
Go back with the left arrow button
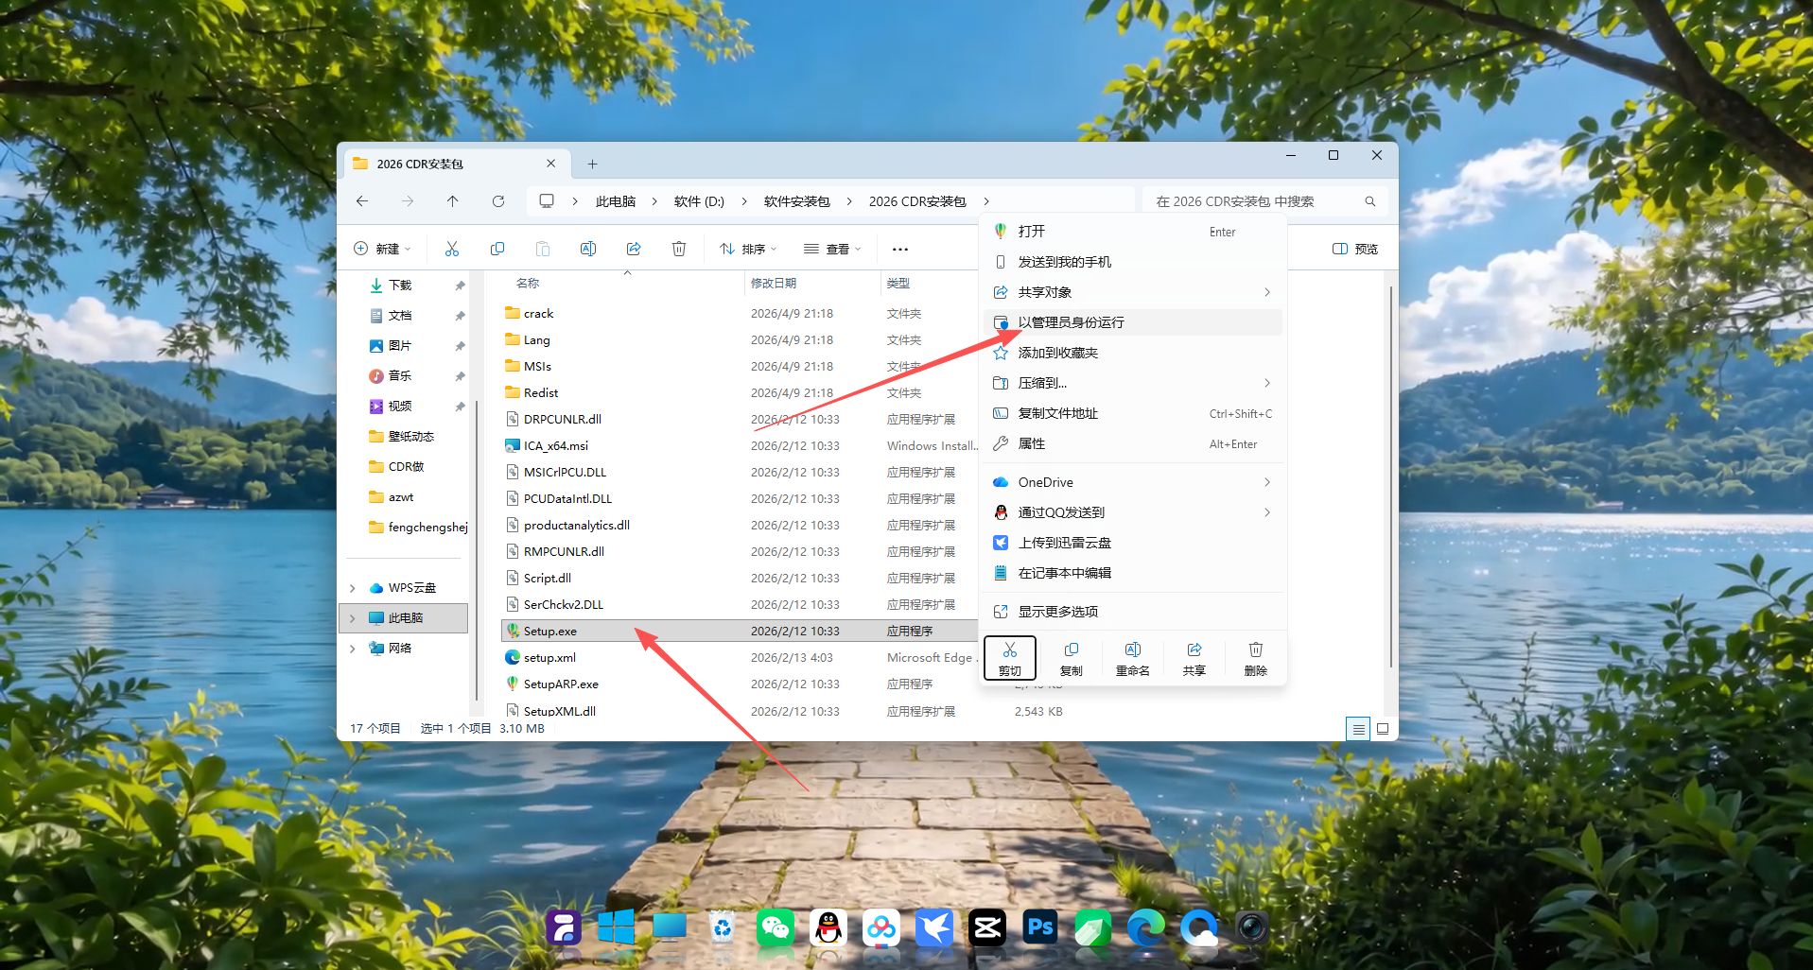[362, 201]
